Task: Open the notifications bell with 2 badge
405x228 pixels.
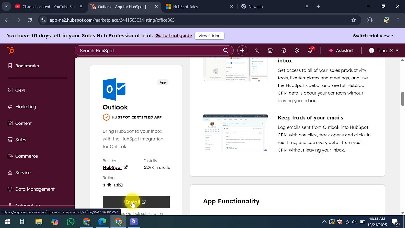Action: click(x=310, y=50)
